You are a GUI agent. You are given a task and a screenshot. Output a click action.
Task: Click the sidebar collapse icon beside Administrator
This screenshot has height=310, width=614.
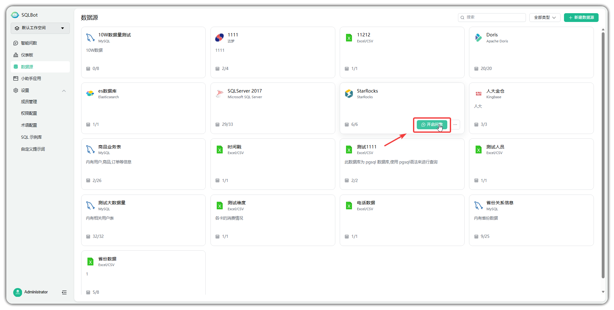64,292
